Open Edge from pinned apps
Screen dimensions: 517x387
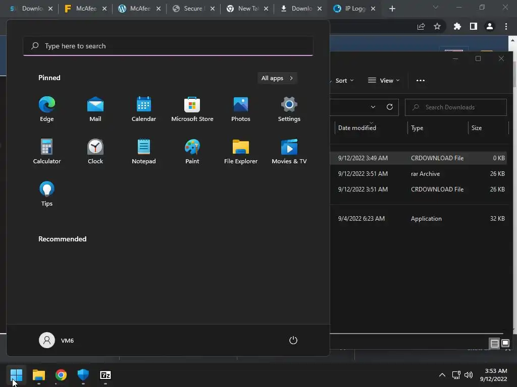click(47, 109)
